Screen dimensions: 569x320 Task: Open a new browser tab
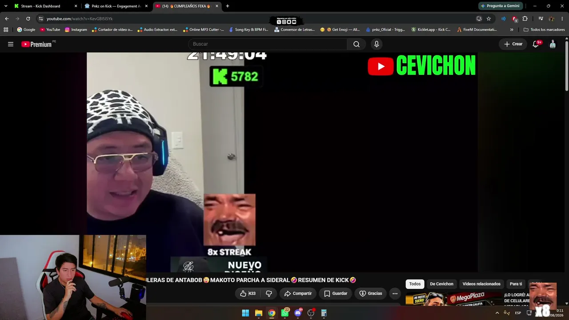pyautogui.click(x=228, y=6)
